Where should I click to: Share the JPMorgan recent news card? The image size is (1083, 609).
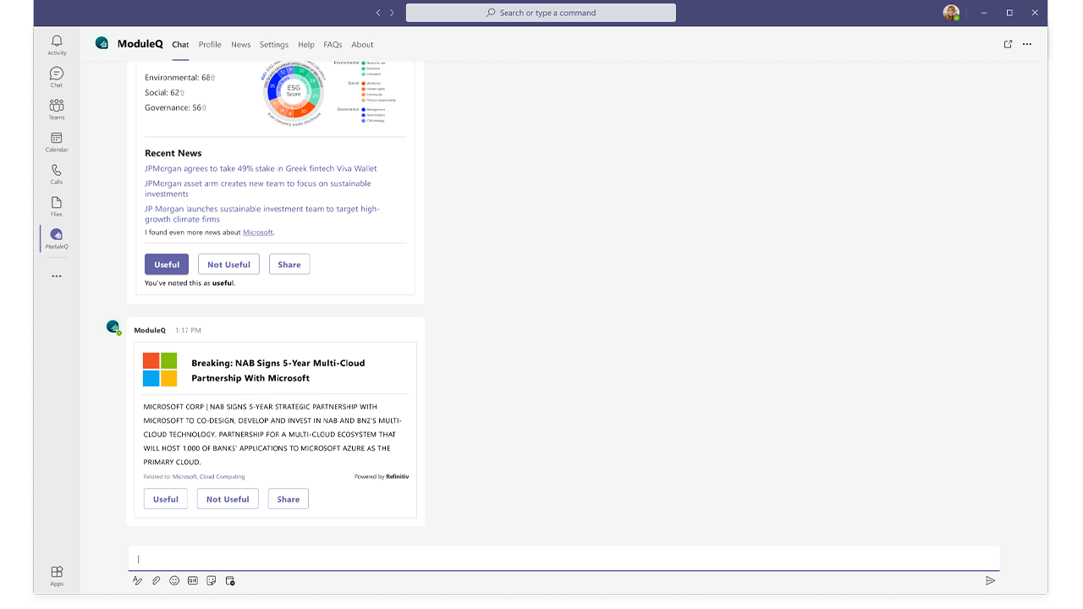[289, 265]
